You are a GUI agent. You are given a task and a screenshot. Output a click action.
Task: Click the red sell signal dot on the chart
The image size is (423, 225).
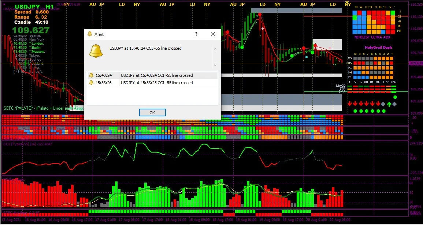point(260,14)
